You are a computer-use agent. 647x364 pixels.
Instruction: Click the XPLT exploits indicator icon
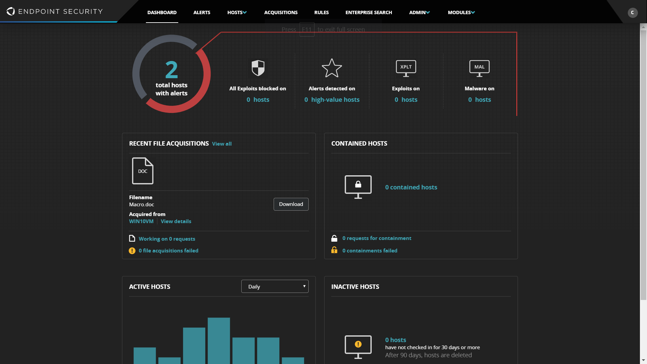click(x=406, y=68)
